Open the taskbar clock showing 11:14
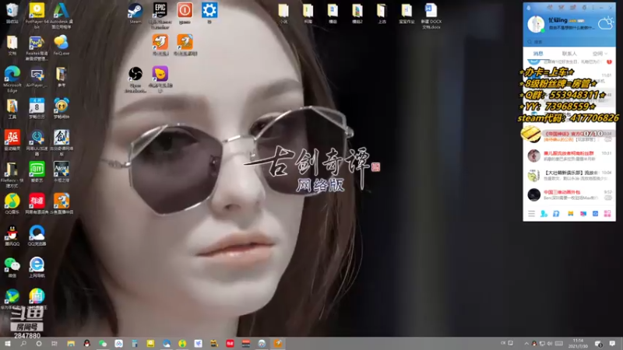 click(578, 343)
